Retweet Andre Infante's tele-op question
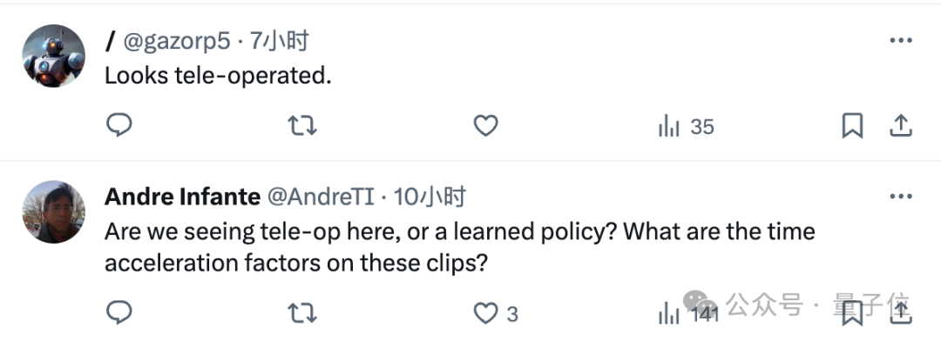The height and width of the screenshot is (342, 941). click(301, 312)
